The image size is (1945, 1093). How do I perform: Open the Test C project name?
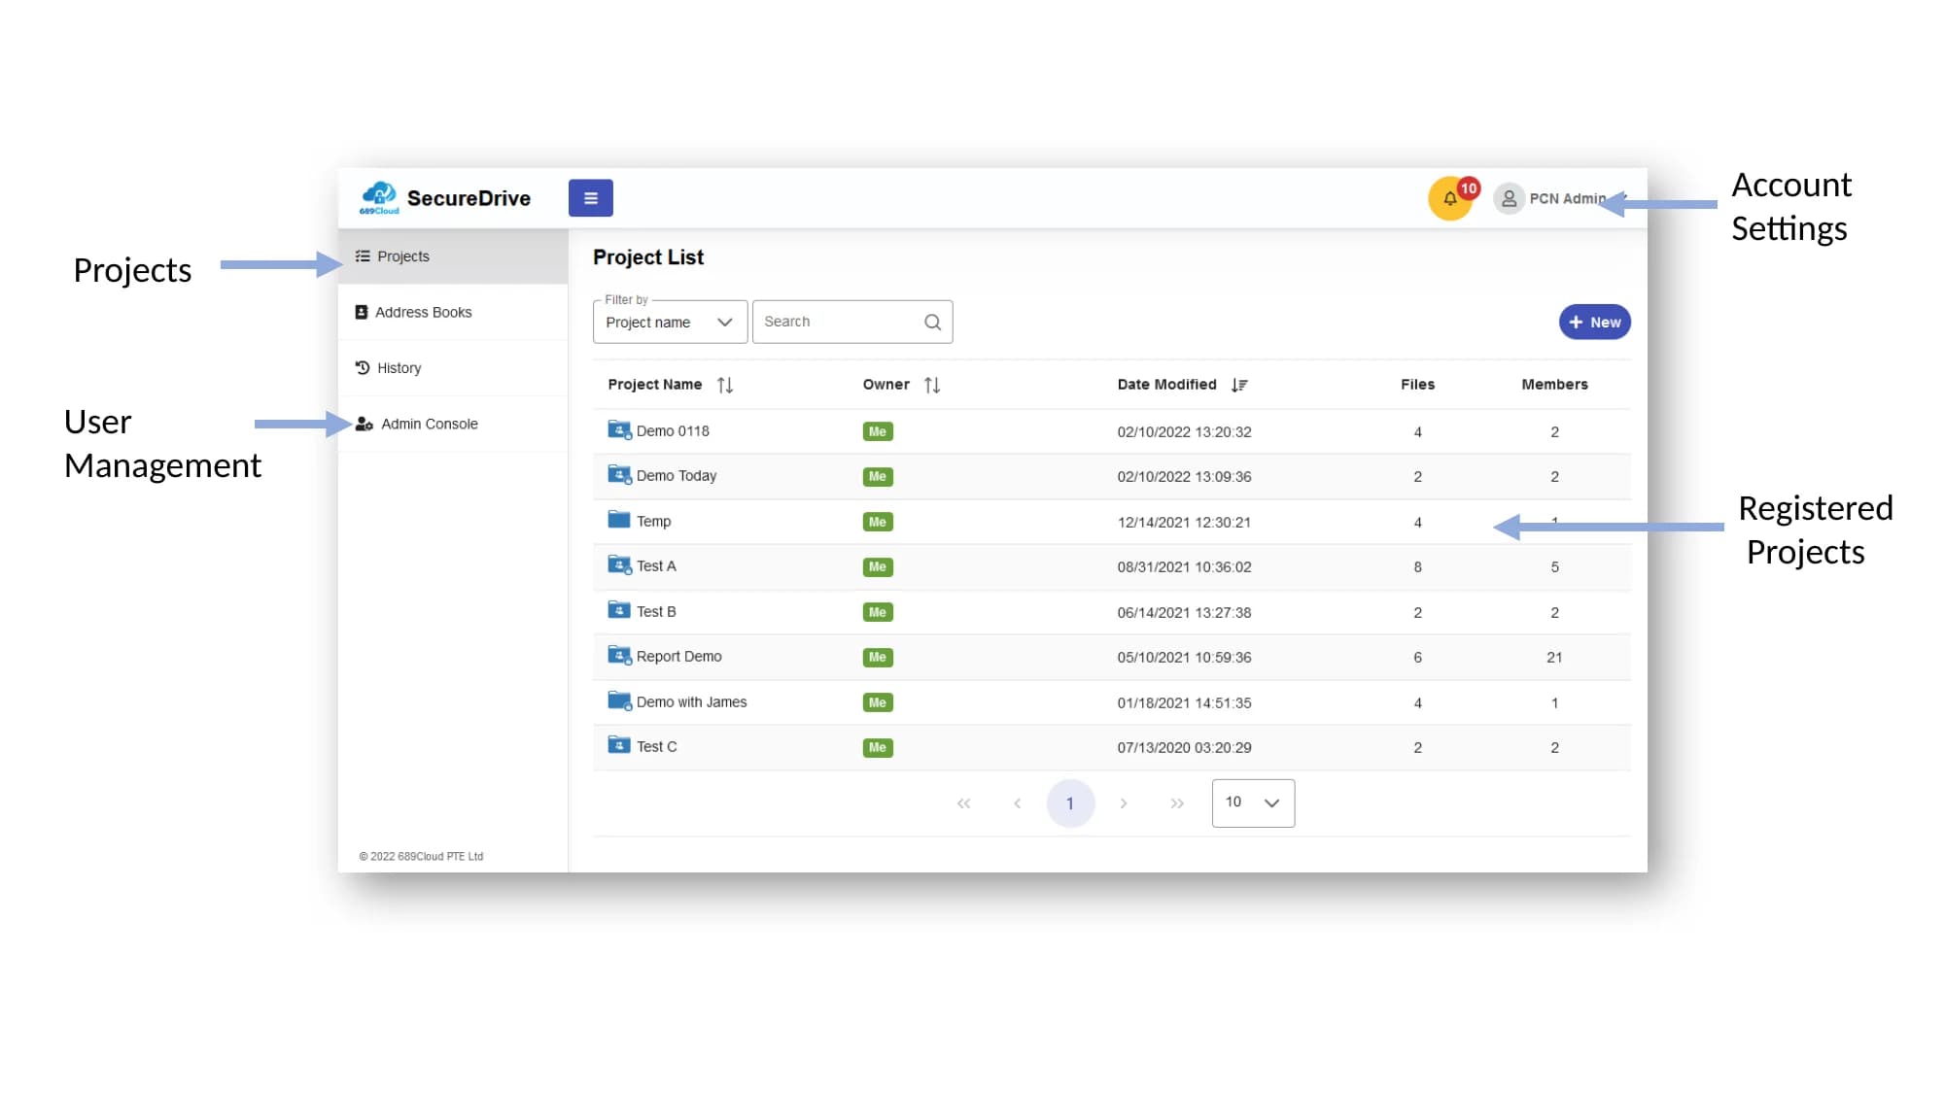656,747
